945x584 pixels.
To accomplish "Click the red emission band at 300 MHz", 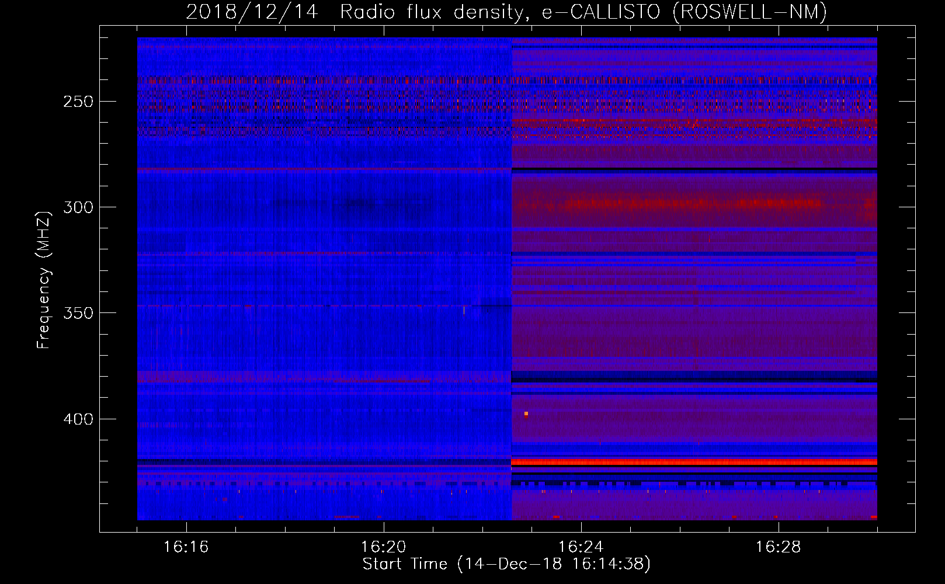I will click(x=694, y=204).
